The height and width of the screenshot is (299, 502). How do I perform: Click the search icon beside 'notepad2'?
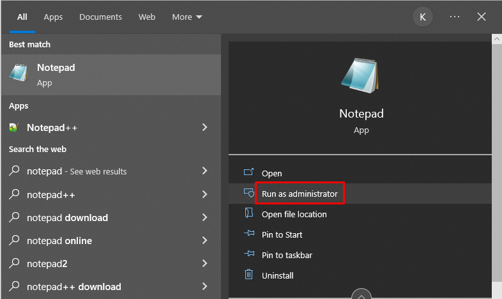(x=14, y=263)
